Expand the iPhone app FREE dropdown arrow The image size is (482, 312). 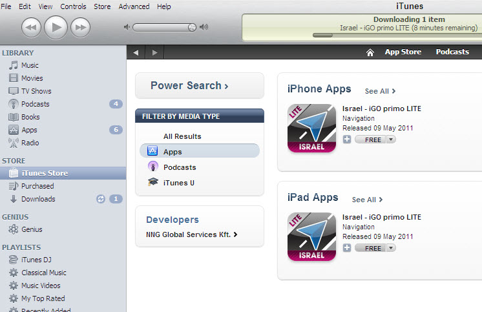click(x=391, y=140)
